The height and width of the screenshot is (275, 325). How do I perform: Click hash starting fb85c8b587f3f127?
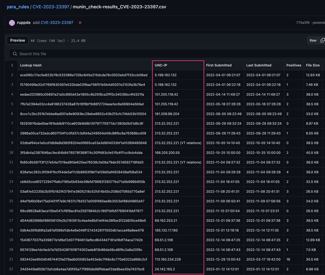point(82,162)
